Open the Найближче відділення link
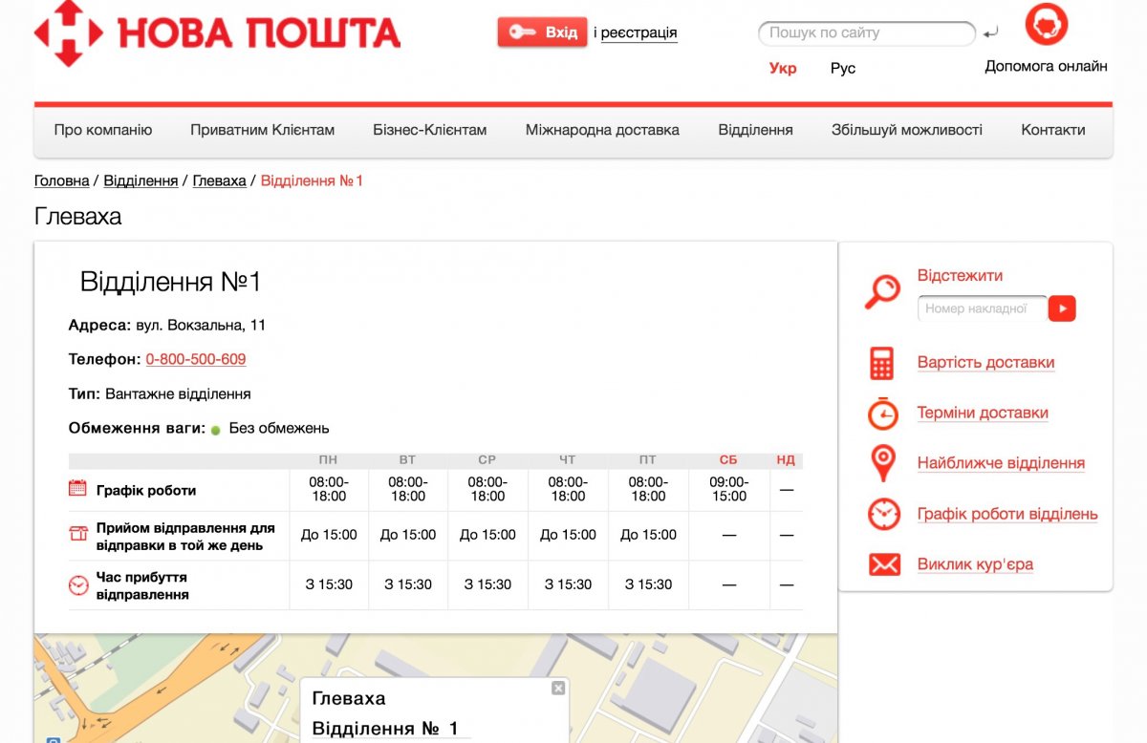The height and width of the screenshot is (743, 1147). click(1001, 463)
